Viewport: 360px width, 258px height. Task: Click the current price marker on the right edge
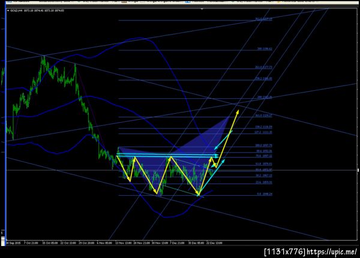[358, 170]
